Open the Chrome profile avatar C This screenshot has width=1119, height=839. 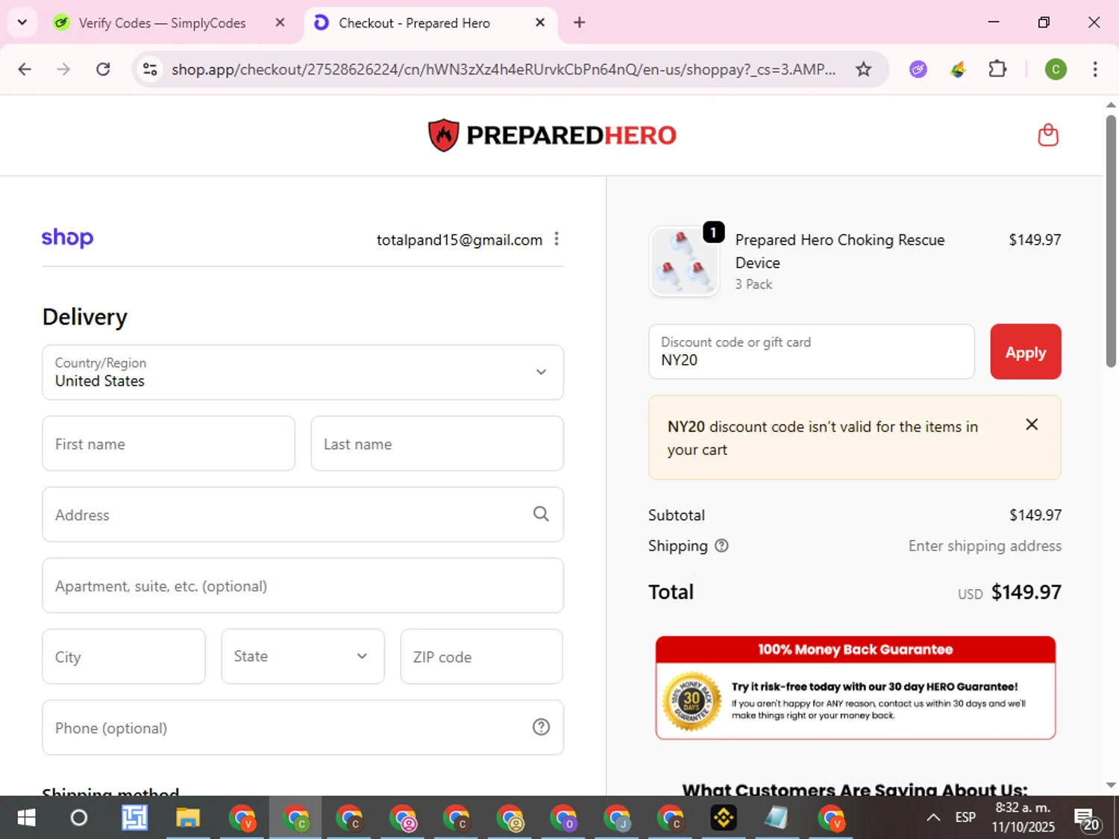[x=1055, y=69]
